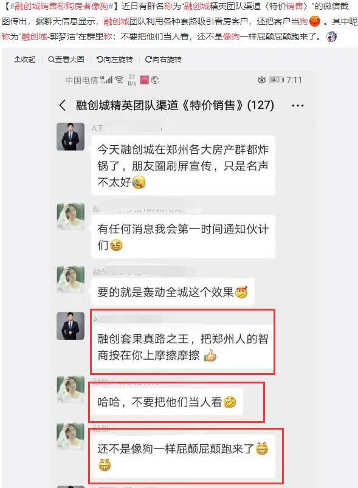358x488 pixels.
Task: Open the suited man avatar of A王
Action: [71, 137]
